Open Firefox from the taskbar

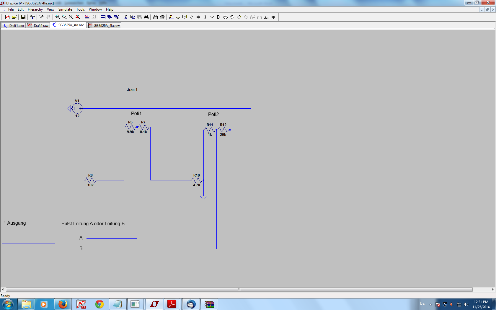point(63,304)
